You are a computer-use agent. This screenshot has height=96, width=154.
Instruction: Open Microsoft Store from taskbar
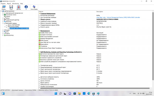click(x=75, y=93)
